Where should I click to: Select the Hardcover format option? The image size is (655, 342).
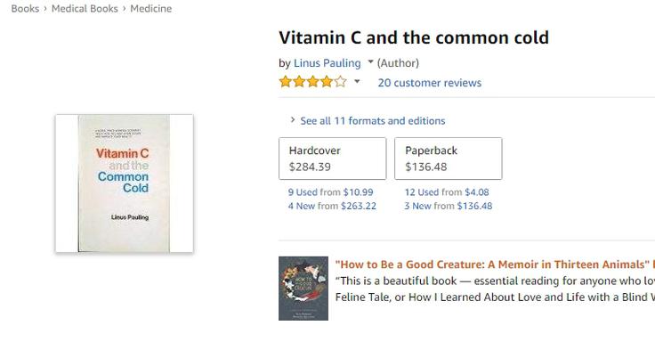(333, 159)
